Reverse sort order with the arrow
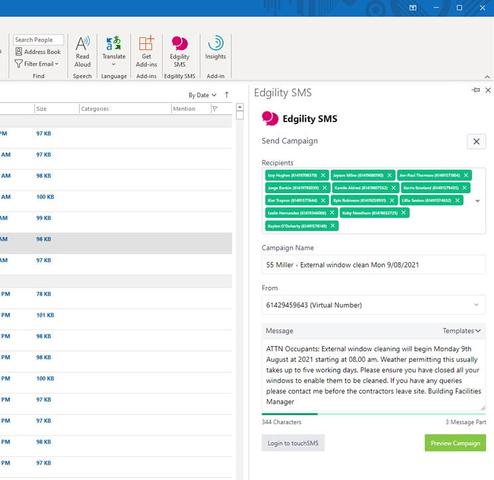 click(x=226, y=95)
